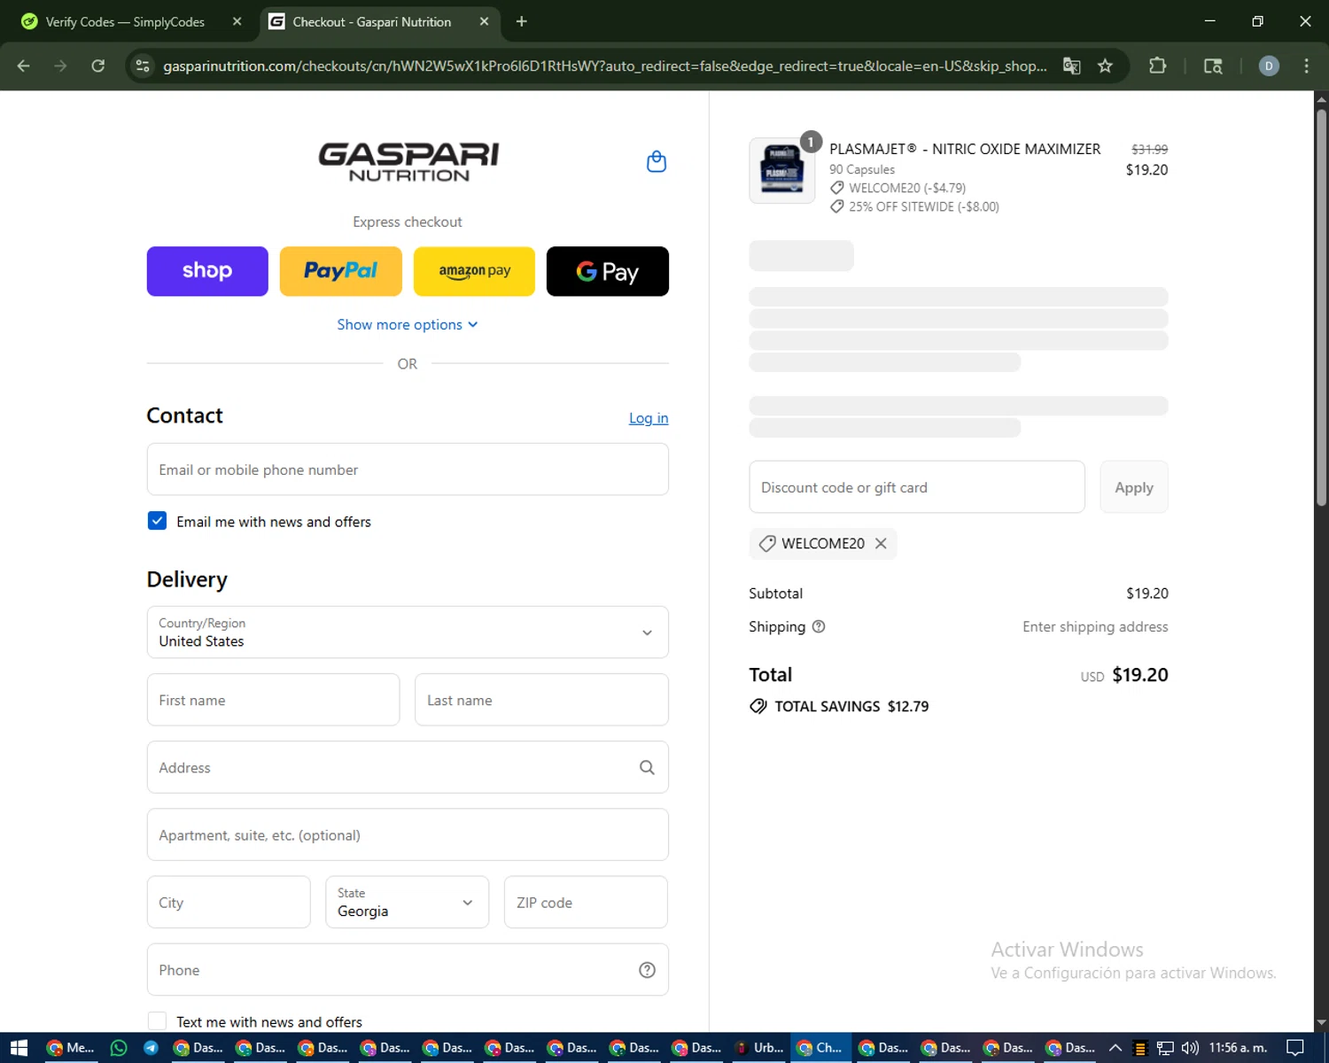Click the taskbar volume icon
Viewport: 1329px width, 1063px height.
click(x=1190, y=1048)
